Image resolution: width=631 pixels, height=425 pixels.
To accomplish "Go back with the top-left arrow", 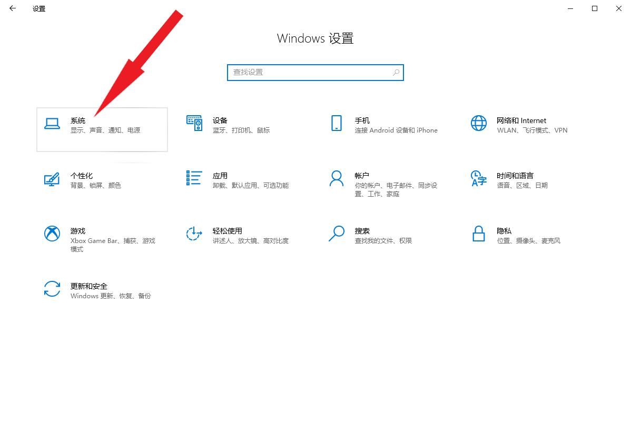I will (x=13, y=8).
